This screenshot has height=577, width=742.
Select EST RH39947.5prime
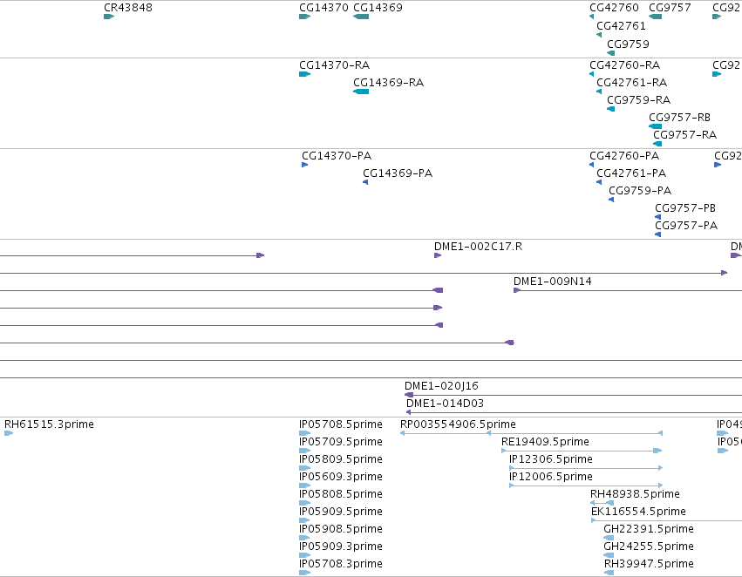(649, 565)
